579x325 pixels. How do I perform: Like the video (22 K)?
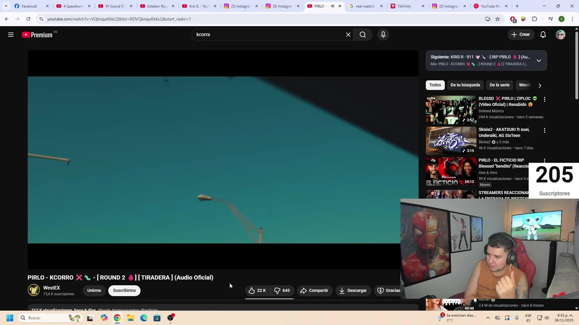(257, 291)
